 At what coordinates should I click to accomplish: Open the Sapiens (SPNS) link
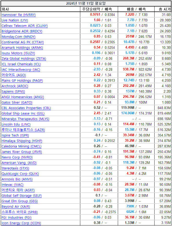tap(13, 91)
